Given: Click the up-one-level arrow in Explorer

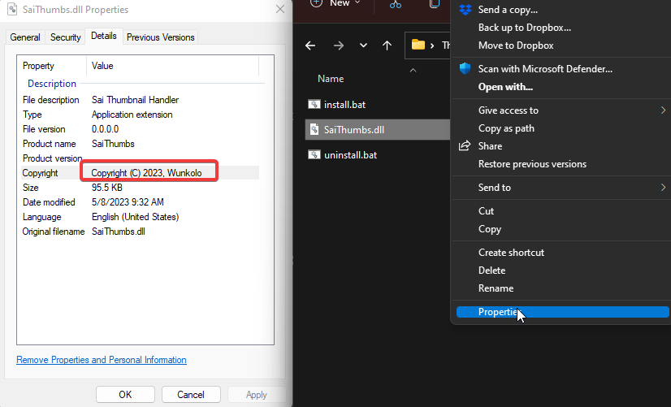Looking at the screenshot, I should pyautogui.click(x=387, y=45).
